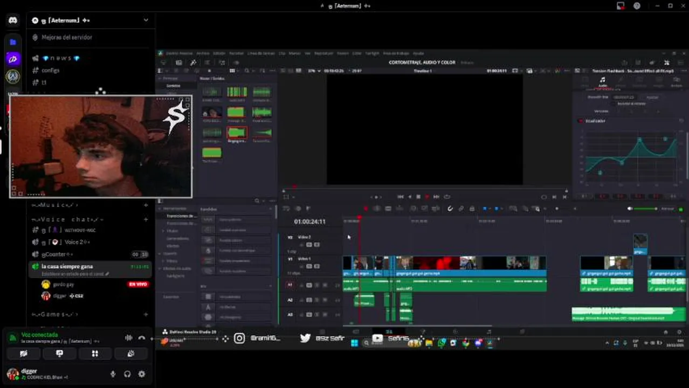
Task: Join the gCounter voice channel
Action: pos(57,254)
